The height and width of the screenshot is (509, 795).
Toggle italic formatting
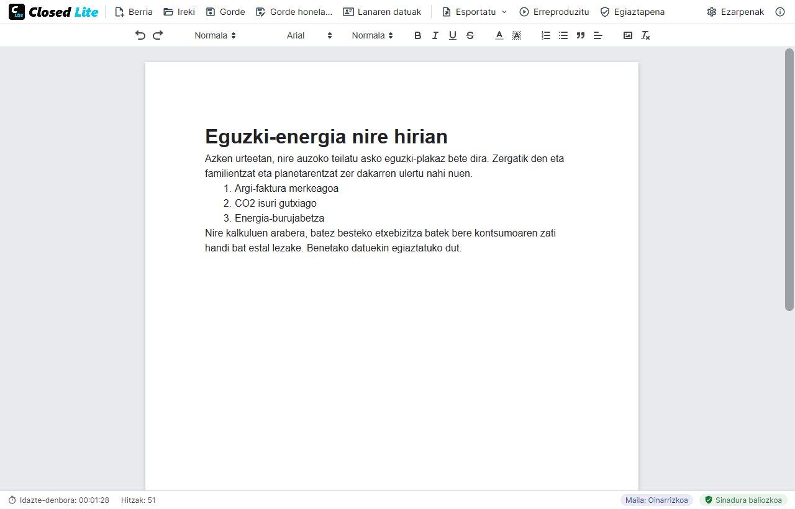click(435, 35)
